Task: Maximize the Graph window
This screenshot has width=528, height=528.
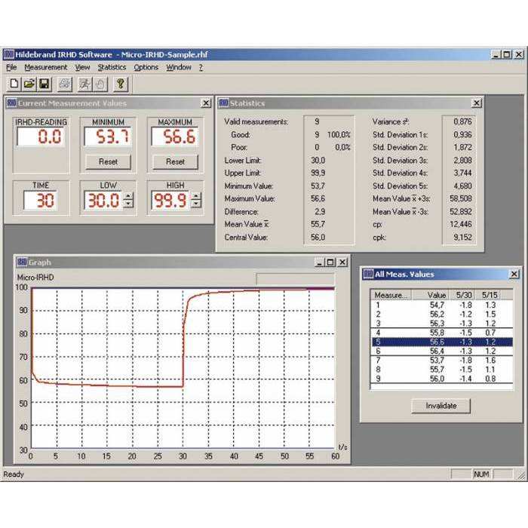Action: coord(330,262)
